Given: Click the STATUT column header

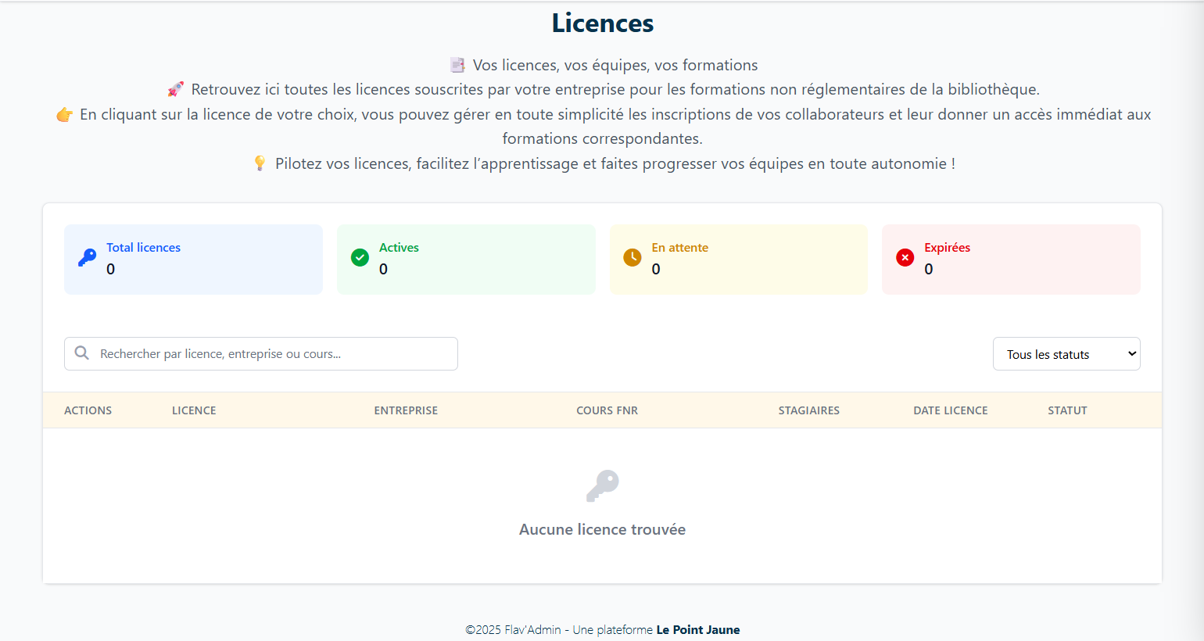Looking at the screenshot, I should (x=1067, y=410).
